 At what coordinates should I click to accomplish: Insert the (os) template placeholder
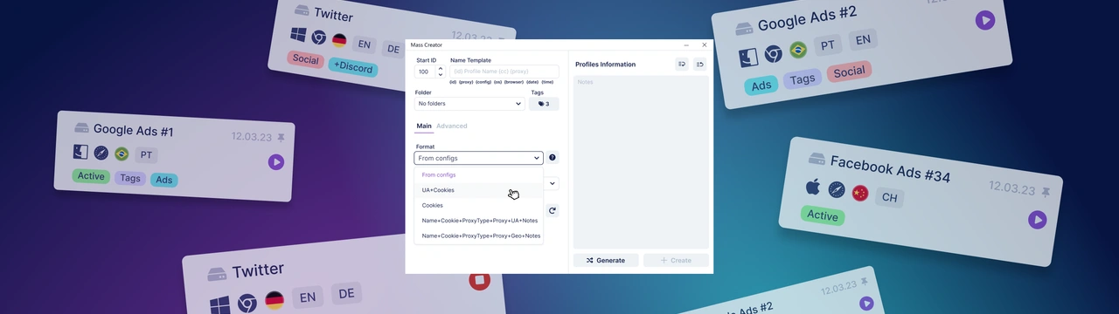pyautogui.click(x=497, y=82)
